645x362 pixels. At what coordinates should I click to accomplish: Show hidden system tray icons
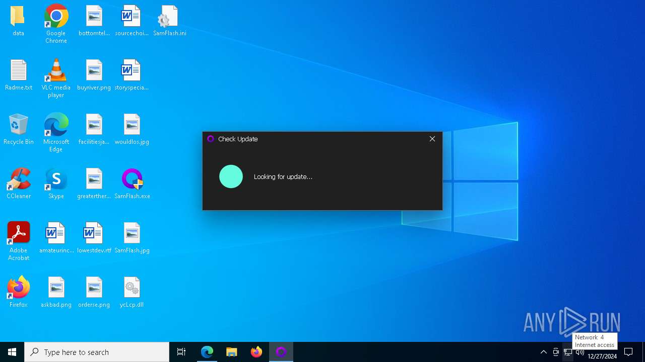(544, 352)
